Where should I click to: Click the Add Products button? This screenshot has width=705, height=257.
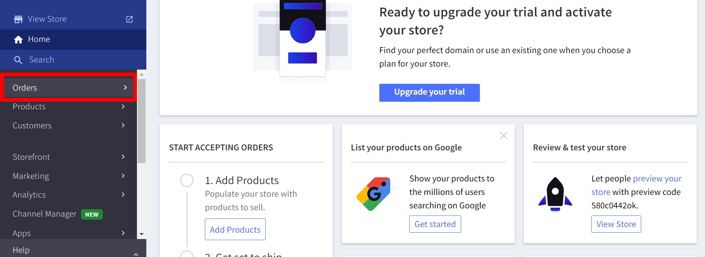(235, 229)
